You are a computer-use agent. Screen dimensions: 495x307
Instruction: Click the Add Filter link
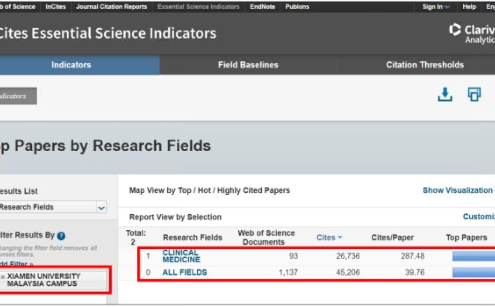click(x=16, y=264)
